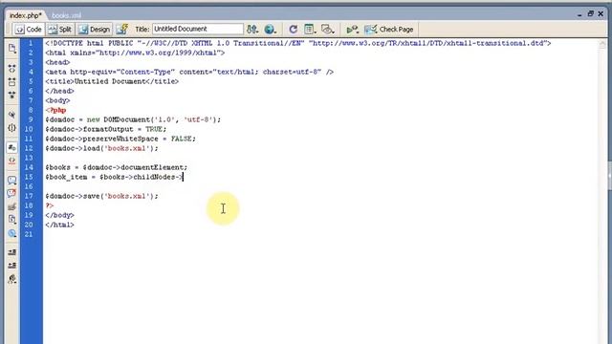The image size is (612, 344).
Task: Switch to Split view
Action: click(x=60, y=30)
